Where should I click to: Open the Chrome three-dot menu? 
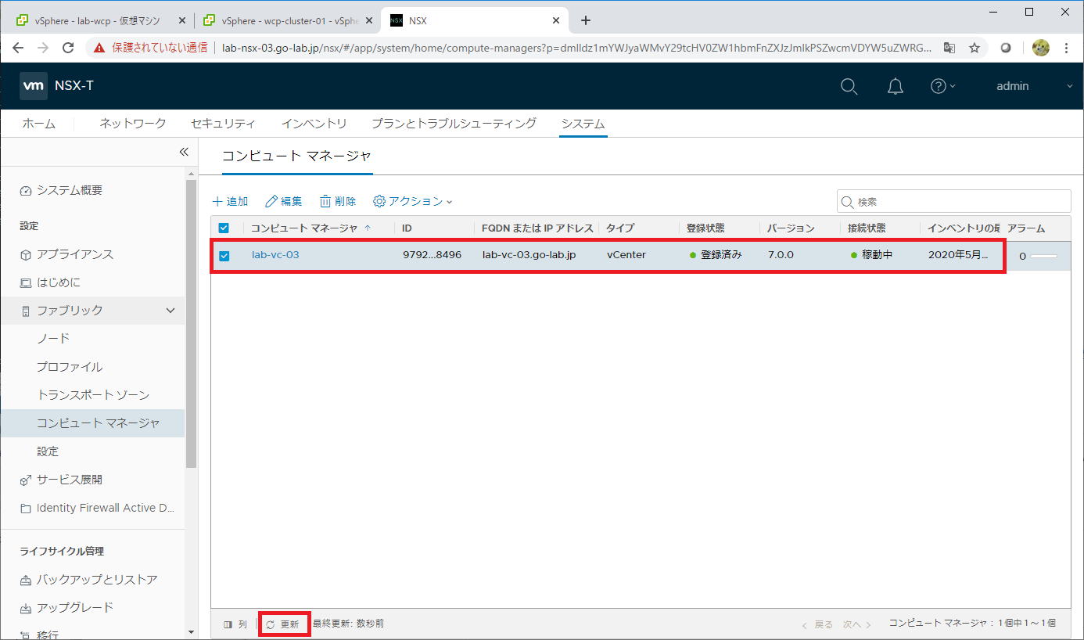pyautogui.click(x=1067, y=48)
